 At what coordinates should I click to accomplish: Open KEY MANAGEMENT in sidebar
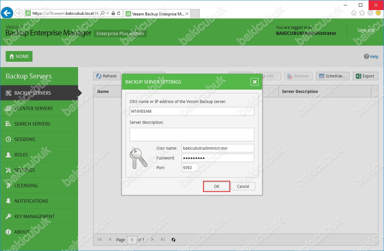click(x=39, y=216)
